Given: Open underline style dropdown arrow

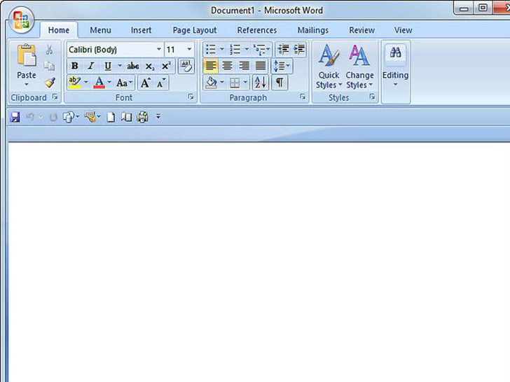Looking at the screenshot, I should pos(119,66).
